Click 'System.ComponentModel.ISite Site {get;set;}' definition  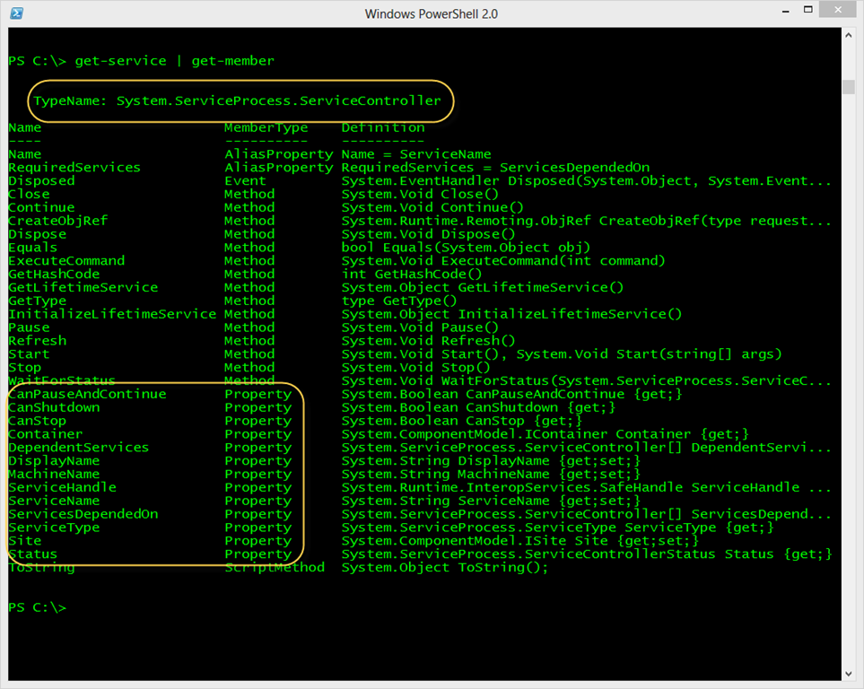520,541
